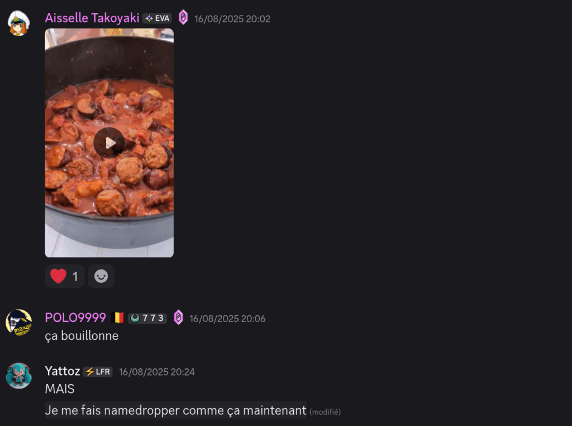This screenshot has width=572, height=426.
Task: Play the stew pot video
Action: 109,143
